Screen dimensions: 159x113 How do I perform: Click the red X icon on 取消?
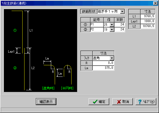tap(119, 102)
